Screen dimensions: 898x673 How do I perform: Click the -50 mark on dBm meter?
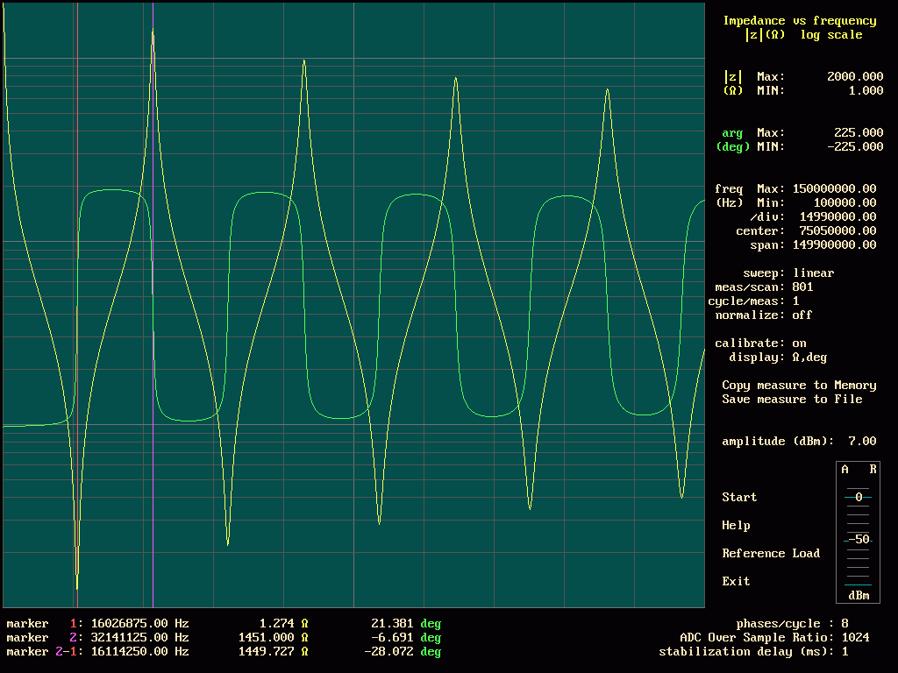[858, 540]
